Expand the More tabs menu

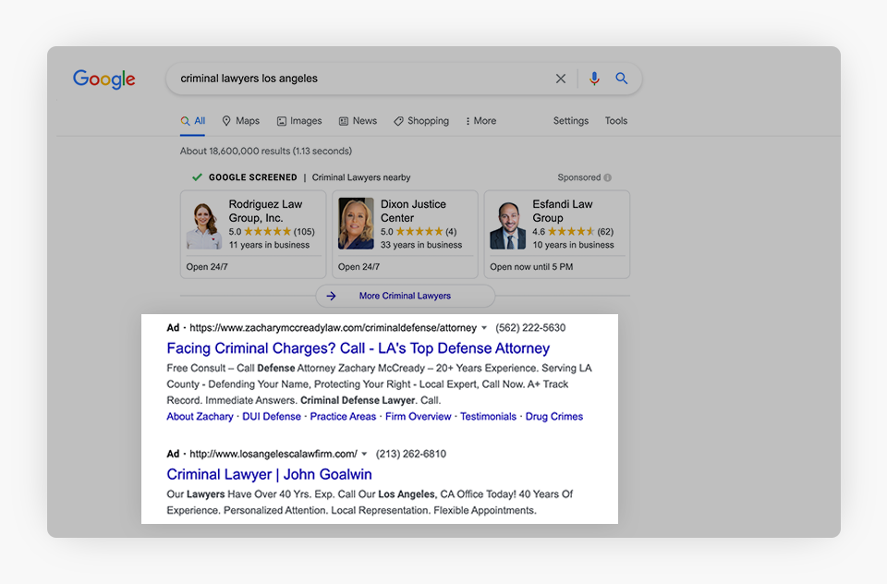(480, 121)
